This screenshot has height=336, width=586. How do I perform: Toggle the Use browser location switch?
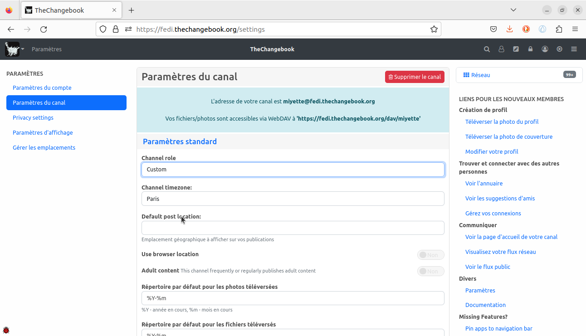pyautogui.click(x=430, y=255)
